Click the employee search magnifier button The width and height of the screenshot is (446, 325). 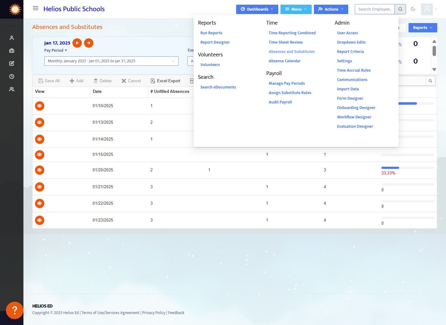400,9
